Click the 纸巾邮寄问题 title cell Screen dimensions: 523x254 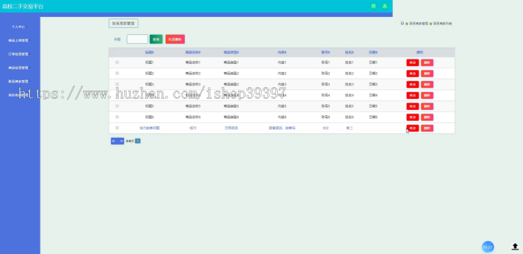click(x=149, y=128)
